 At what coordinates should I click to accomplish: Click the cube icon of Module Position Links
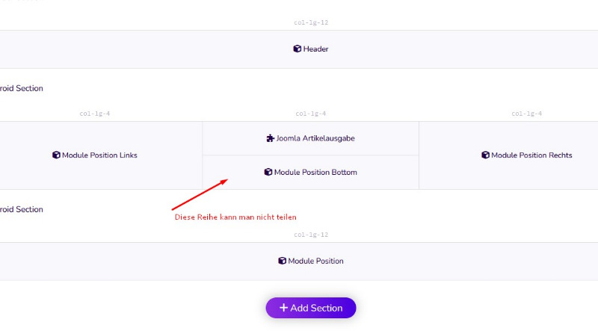tap(56, 155)
